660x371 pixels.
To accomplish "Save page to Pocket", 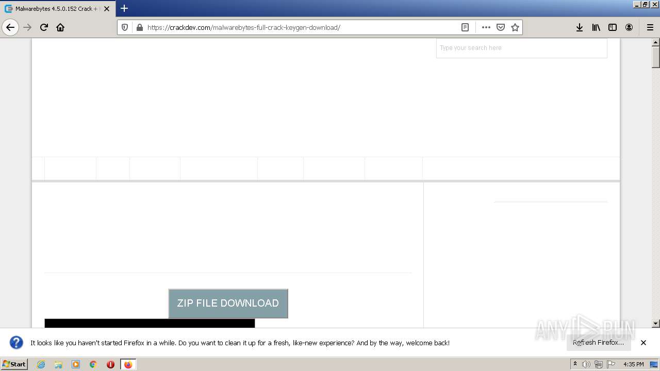I will 500,27.
